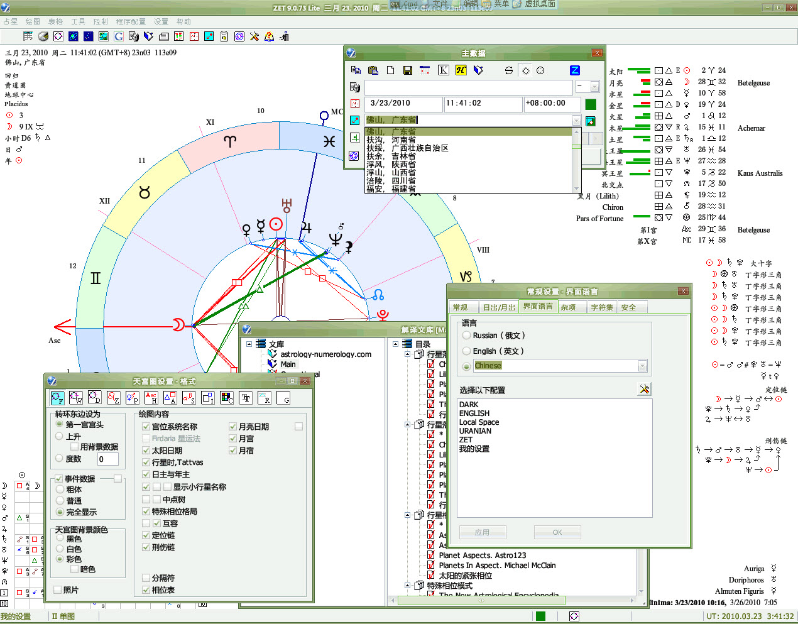
Task: Open the 表格 menu
Action: pyautogui.click(x=55, y=21)
